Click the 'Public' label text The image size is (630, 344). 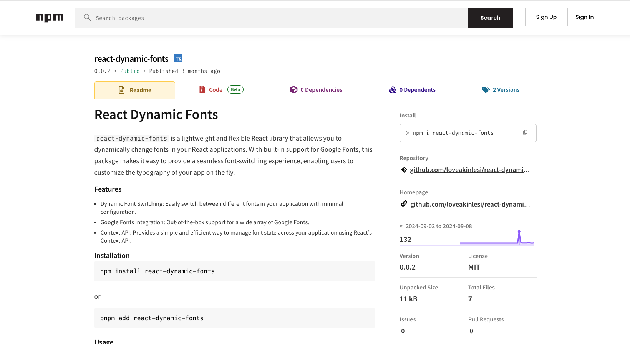click(x=130, y=71)
